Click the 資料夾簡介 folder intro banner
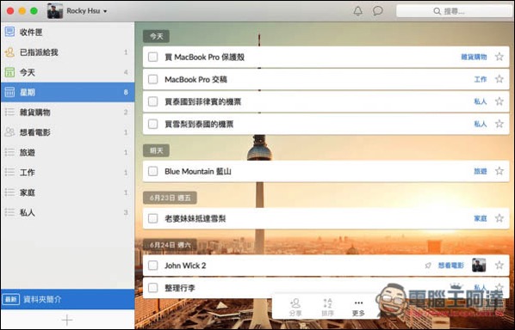Image resolution: width=515 pixels, height=330 pixels. coord(67,299)
